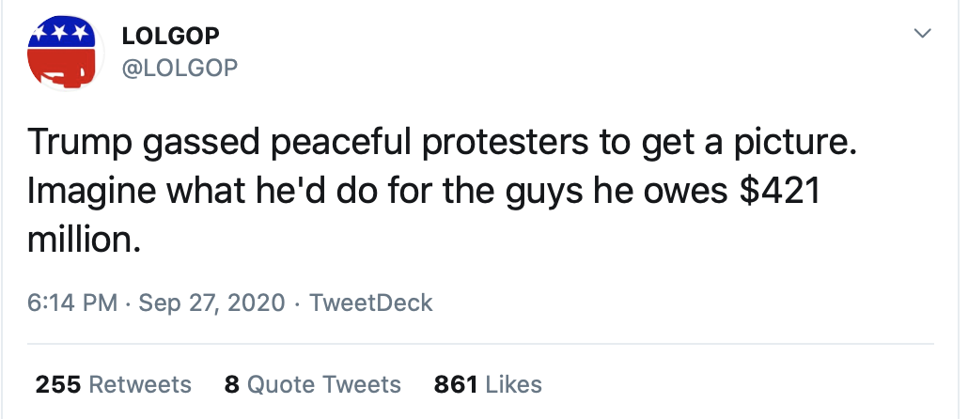Click the @LOLGOP handle
The height and width of the screenshot is (419, 968).
(x=180, y=67)
